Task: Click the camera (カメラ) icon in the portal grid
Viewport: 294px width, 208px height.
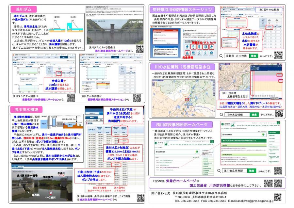Action: [x=212, y=47]
